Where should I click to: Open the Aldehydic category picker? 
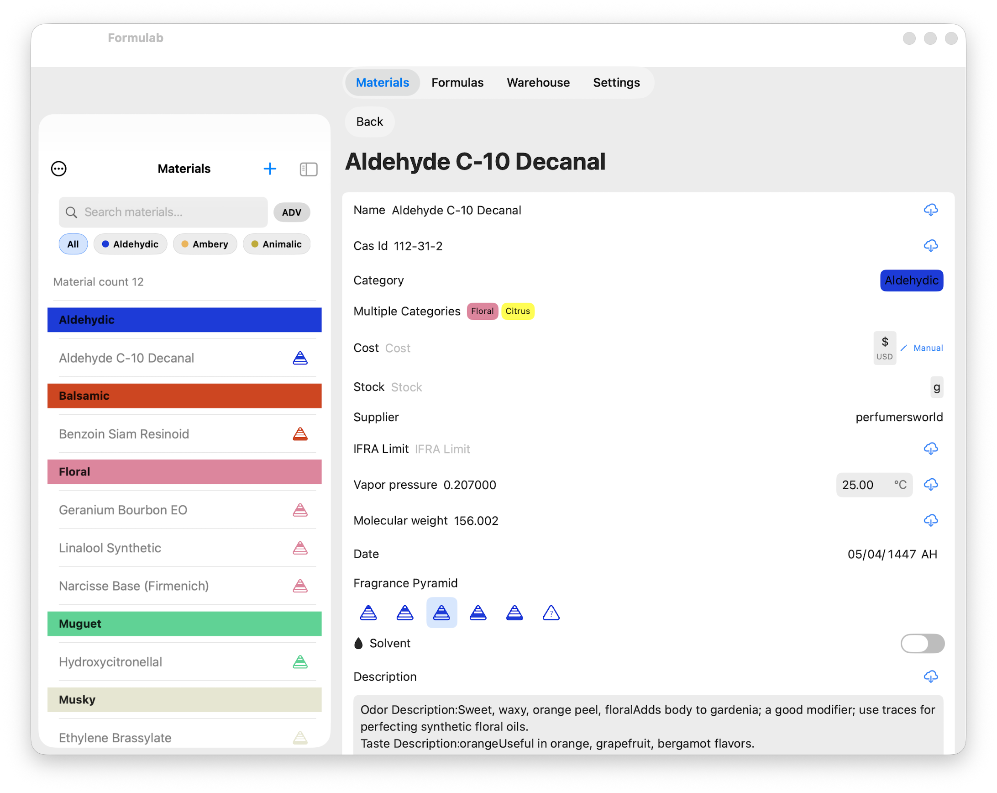click(x=912, y=280)
